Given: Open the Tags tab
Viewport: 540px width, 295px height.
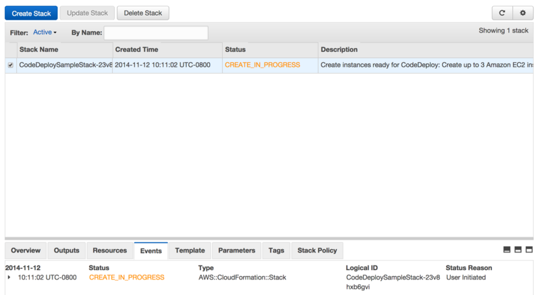Looking at the screenshot, I should 276,250.
